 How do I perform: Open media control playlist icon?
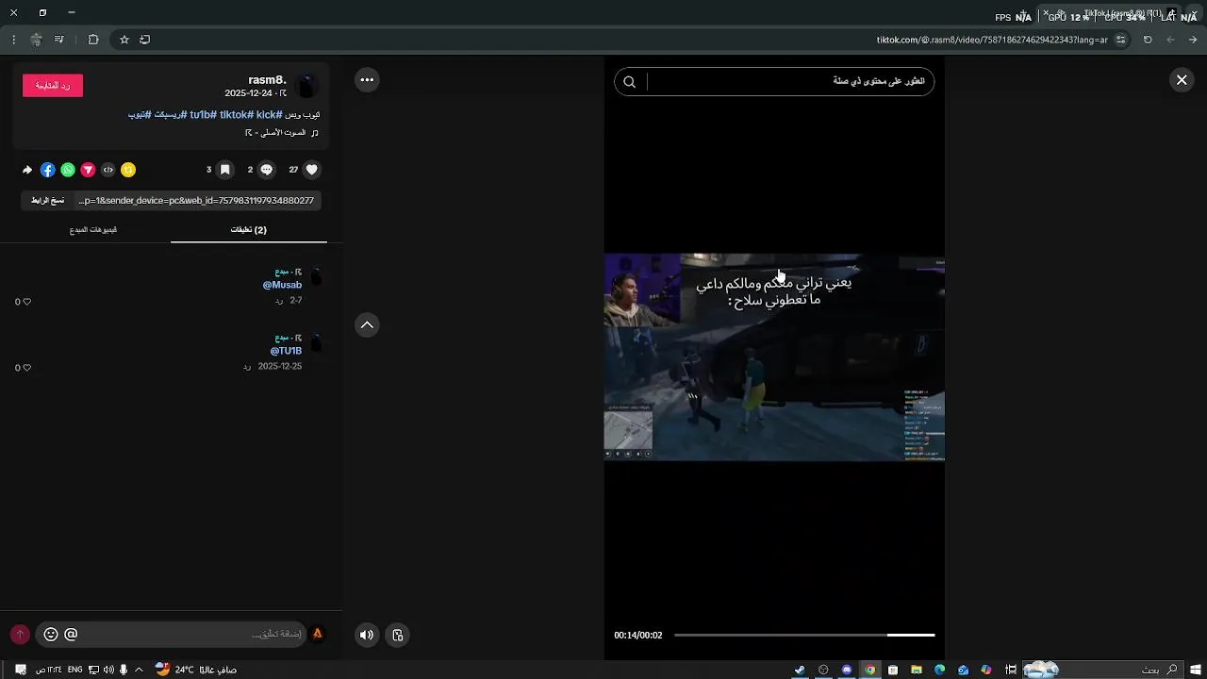[x=59, y=40]
